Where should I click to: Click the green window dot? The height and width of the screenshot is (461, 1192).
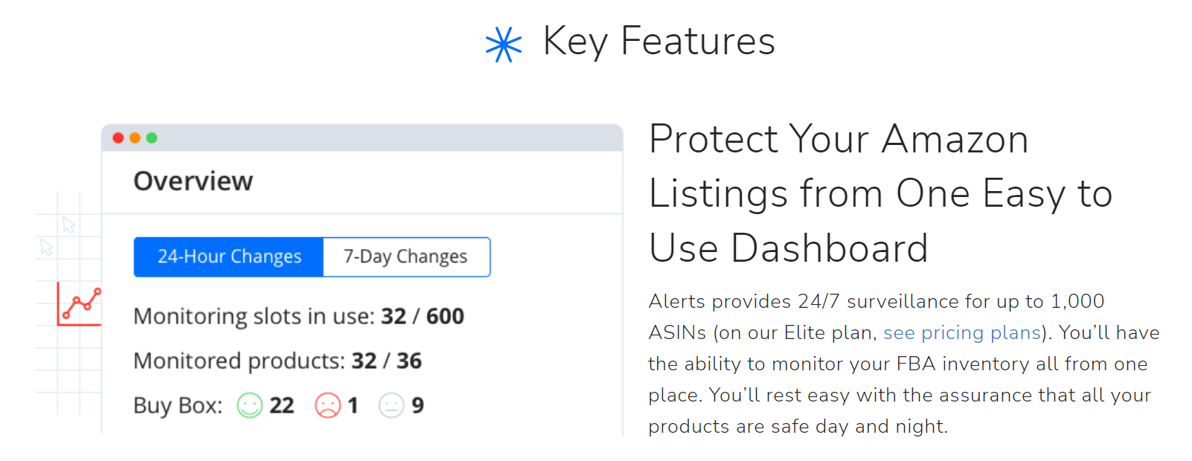[152, 138]
